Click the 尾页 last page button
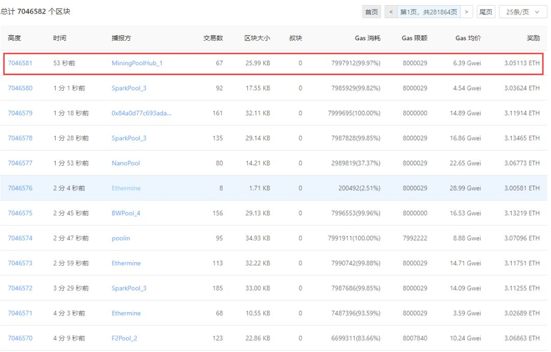This screenshot has height=352, width=551. coord(486,12)
